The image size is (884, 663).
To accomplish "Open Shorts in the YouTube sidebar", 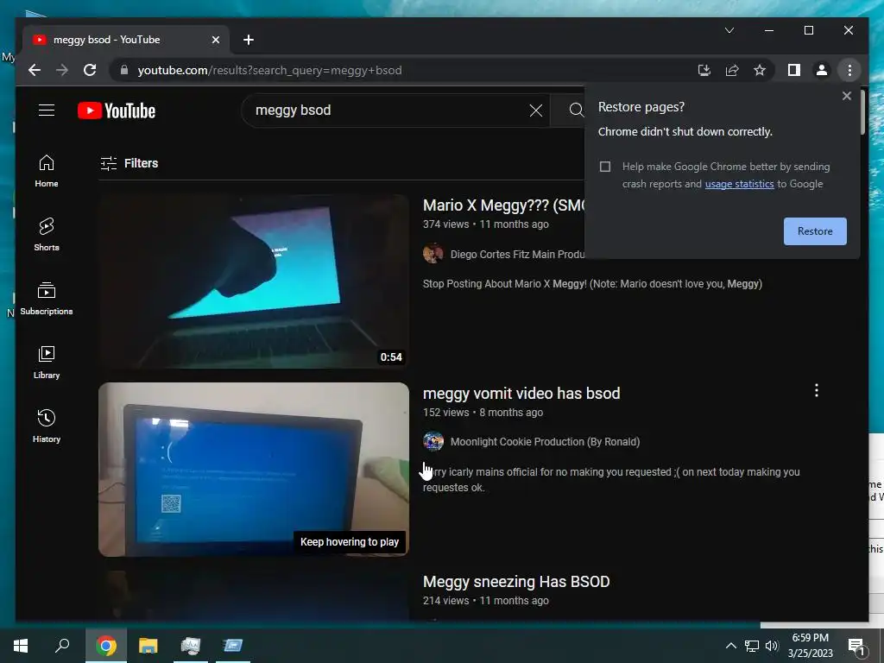I will [x=47, y=235].
